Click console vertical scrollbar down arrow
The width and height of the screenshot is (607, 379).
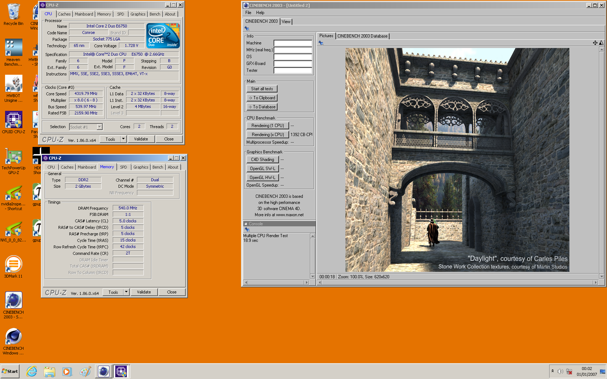click(x=313, y=276)
